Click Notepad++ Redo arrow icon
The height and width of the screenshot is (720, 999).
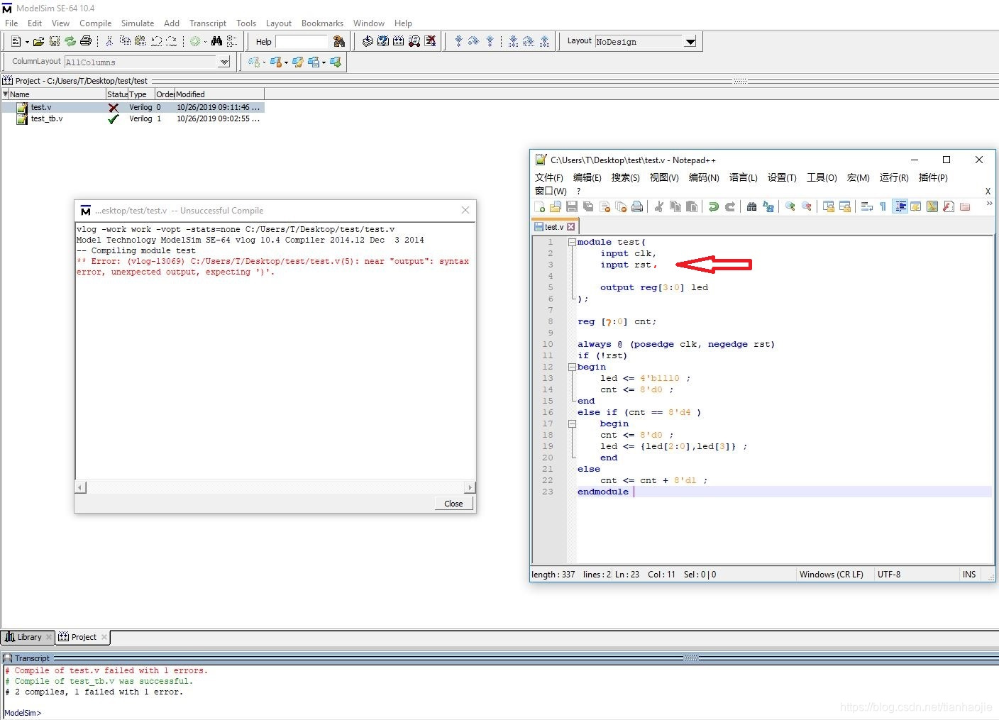pos(729,206)
